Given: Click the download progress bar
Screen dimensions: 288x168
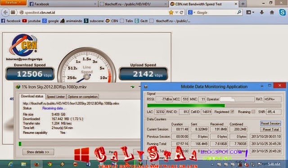Looking at the screenshot, I should [80, 144].
